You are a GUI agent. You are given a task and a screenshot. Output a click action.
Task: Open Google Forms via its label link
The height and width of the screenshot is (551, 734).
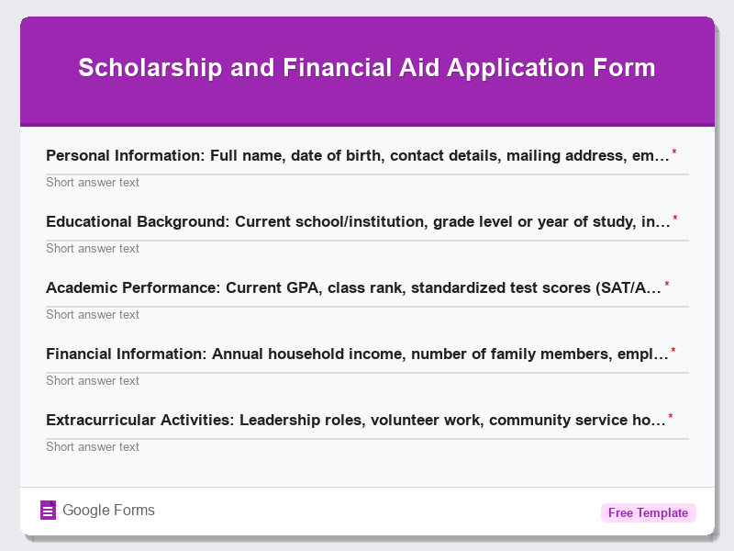point(107,510)
